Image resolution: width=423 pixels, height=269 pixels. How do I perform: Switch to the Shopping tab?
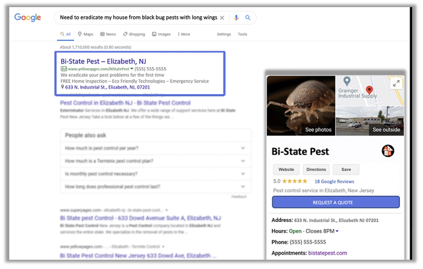[x=134, y=34]
